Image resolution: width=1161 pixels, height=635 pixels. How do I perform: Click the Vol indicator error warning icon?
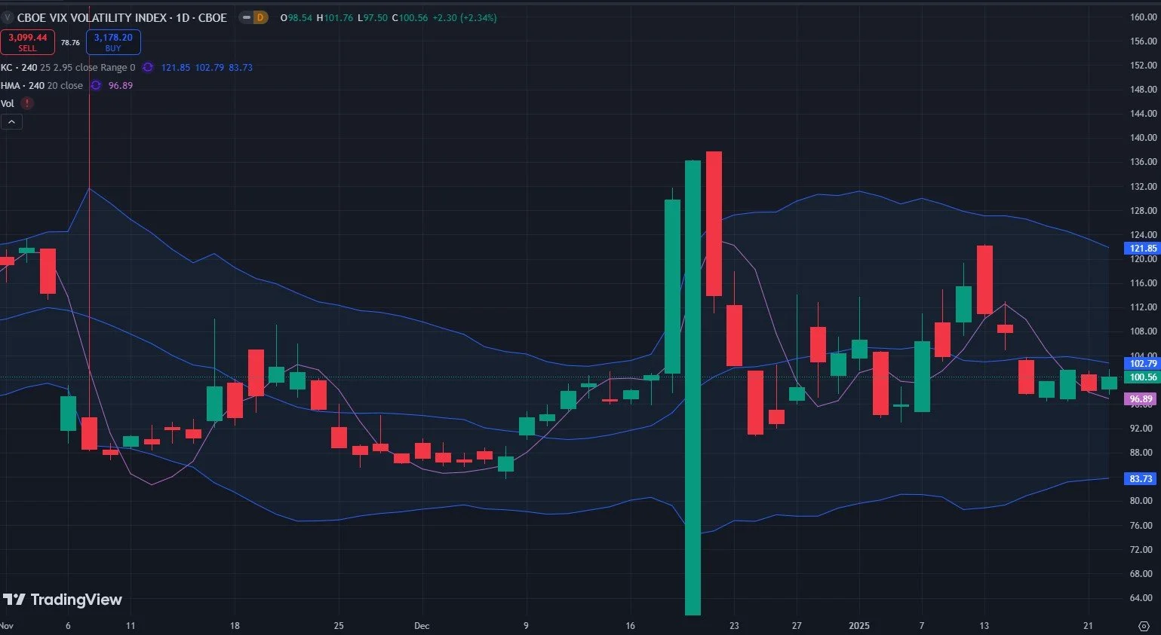pyautogui.click(x=27, y=103)
